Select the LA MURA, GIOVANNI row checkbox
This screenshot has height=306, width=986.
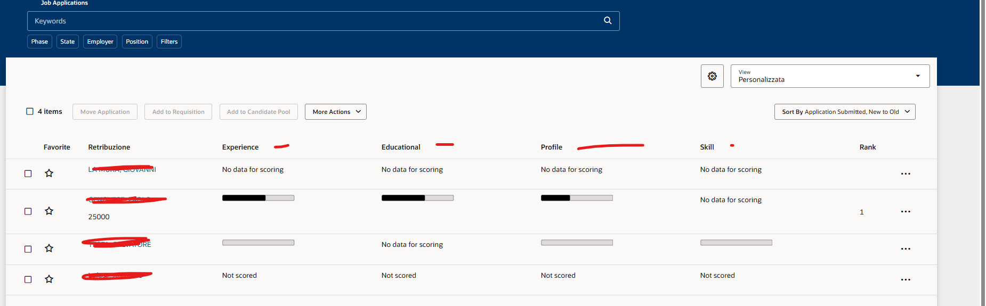tap(28, 173)
